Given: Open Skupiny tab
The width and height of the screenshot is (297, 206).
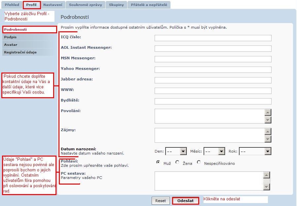Looking at the screenshot, I should [x=116, y=5].
